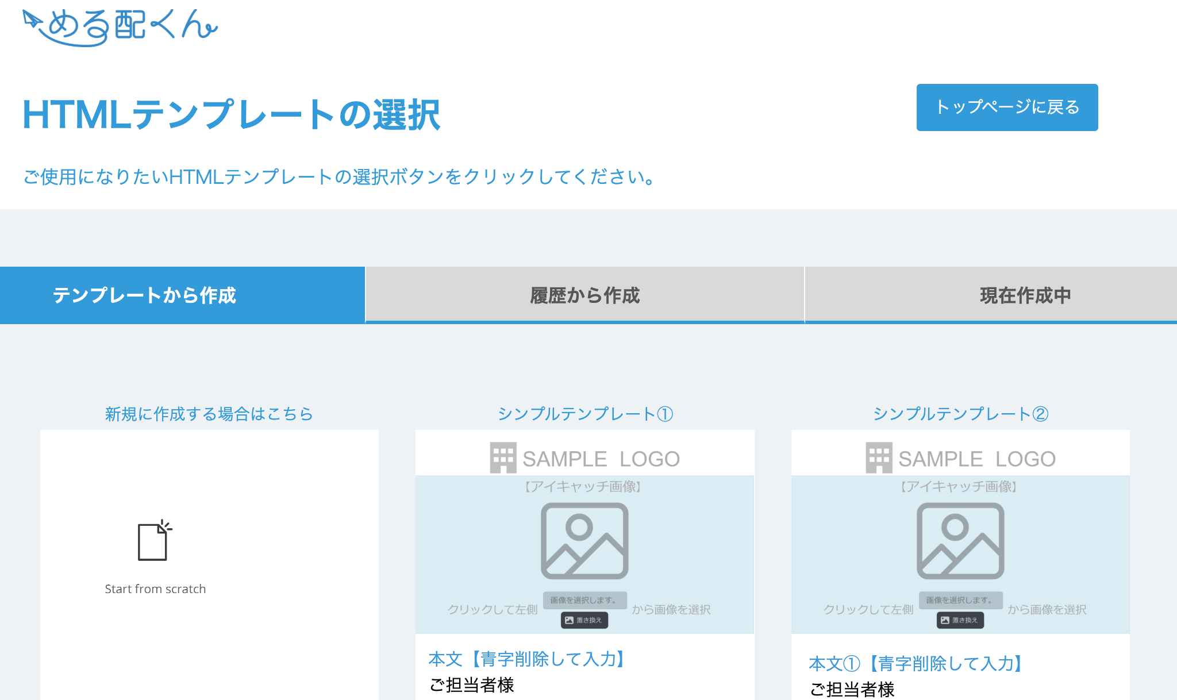Click the Start from scratch text
This screenshot has width=1177, height=700.
(x=155, y=589)
